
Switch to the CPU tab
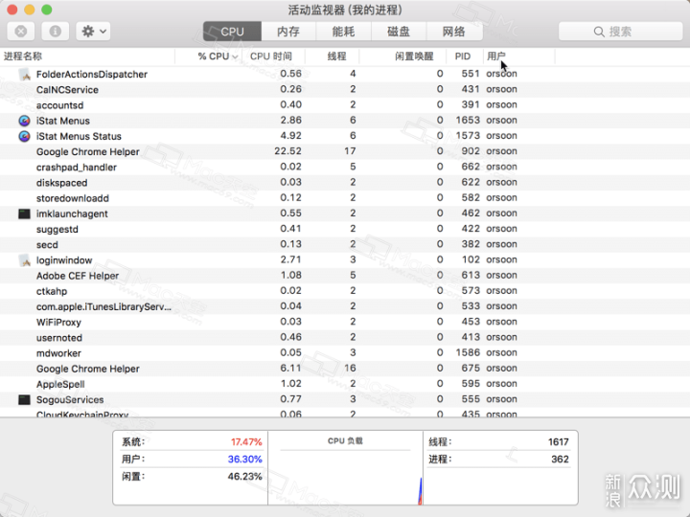tap(232, 32)
